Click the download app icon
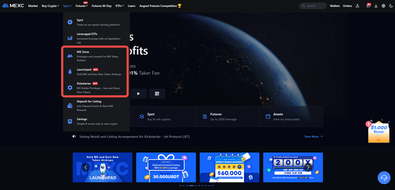 point(376,6)
